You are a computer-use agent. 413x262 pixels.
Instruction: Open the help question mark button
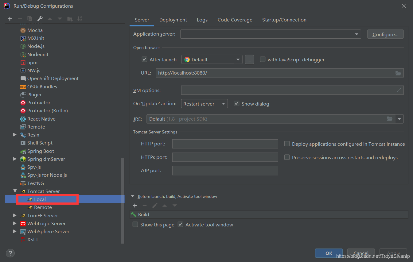tap(10, 253)
